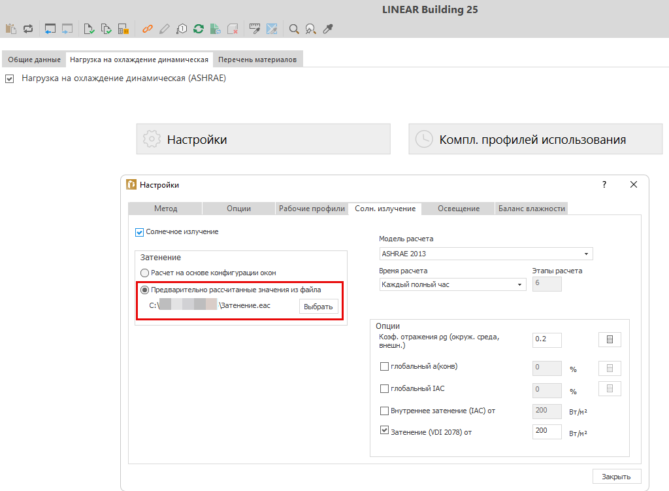Viewport: 669px width, 491px height.
Task: Click the green circular refresh icon
Action: pyautogui.click(x=199, y=29)
